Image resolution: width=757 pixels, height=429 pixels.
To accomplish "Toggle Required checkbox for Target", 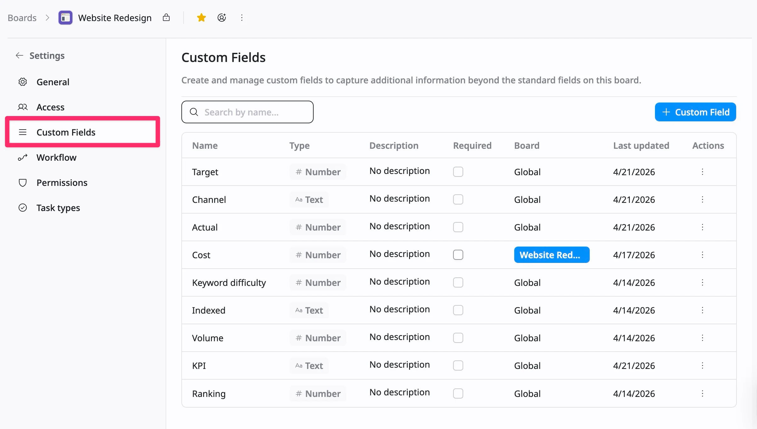I will 458,172.
